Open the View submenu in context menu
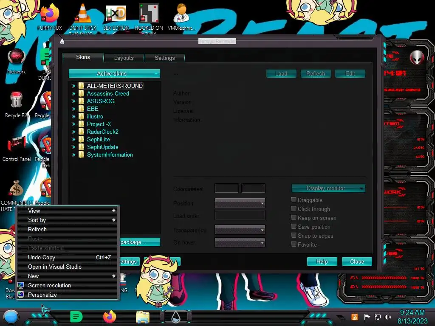435x326 pixels. [68, 211]
